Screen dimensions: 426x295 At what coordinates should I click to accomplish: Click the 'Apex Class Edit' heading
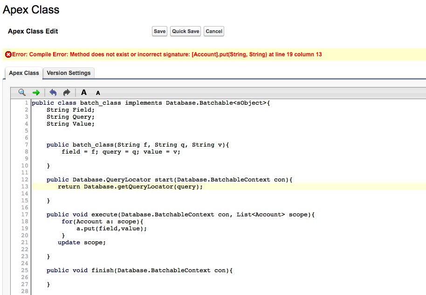[x=33, y=31]
